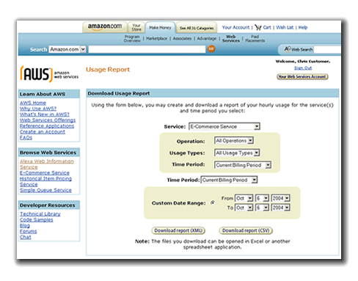Open the Cart link

[267, 27]
